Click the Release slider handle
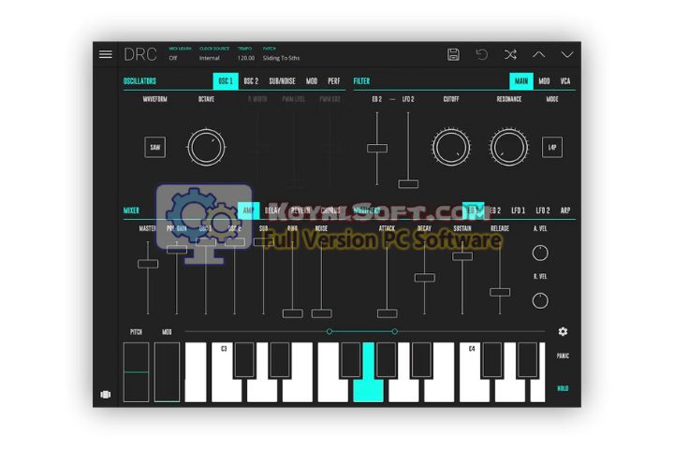The image size is (674, 449). tap(500, 292)
